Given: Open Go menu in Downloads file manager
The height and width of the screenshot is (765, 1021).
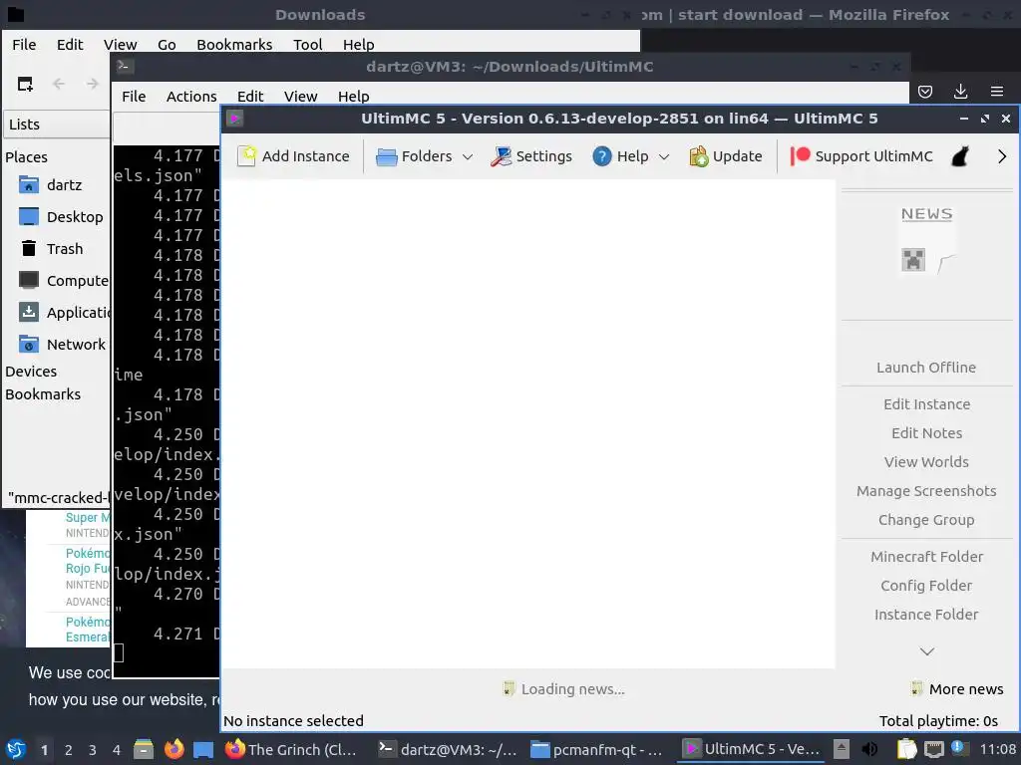Looking at the screenshot, I should (x=167, y=44).
